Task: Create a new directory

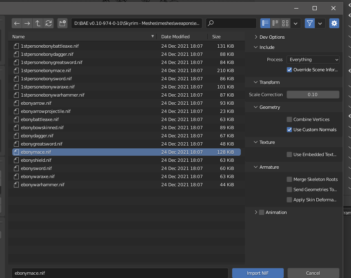Action: [62, 23]
